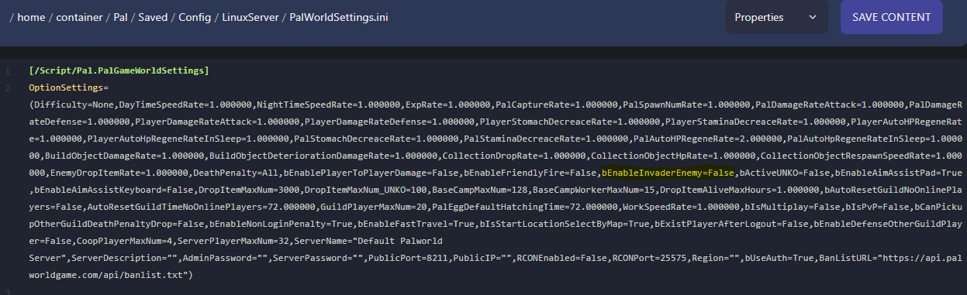Go to the Config breadcrumb folder

click(195, 18)
